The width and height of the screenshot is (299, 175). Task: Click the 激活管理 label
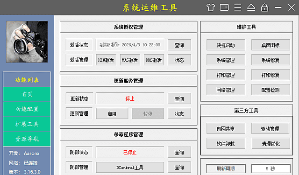click(x=79, y=60)
